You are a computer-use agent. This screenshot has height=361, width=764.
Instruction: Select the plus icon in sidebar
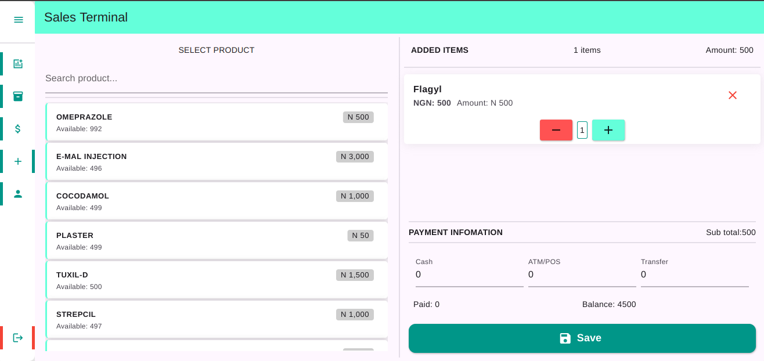click(18, 161)
